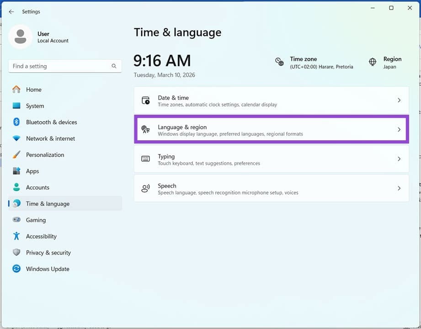This screenshot has height=329, width=421.
Task: Click the Personalization brush icon
Action: pyautogui.click(x=16, y=155)
